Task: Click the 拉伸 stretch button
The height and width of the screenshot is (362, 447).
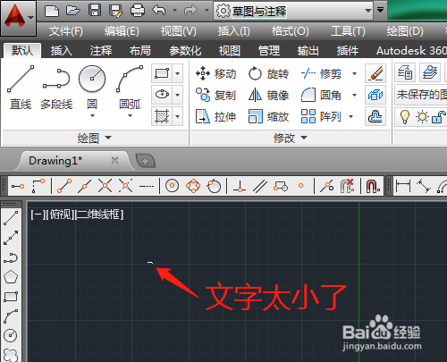Action: [215, 116]
